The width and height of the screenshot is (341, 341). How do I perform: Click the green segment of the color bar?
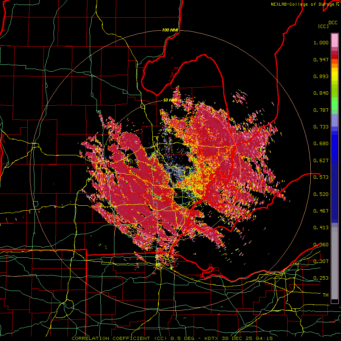coord(335,103)
